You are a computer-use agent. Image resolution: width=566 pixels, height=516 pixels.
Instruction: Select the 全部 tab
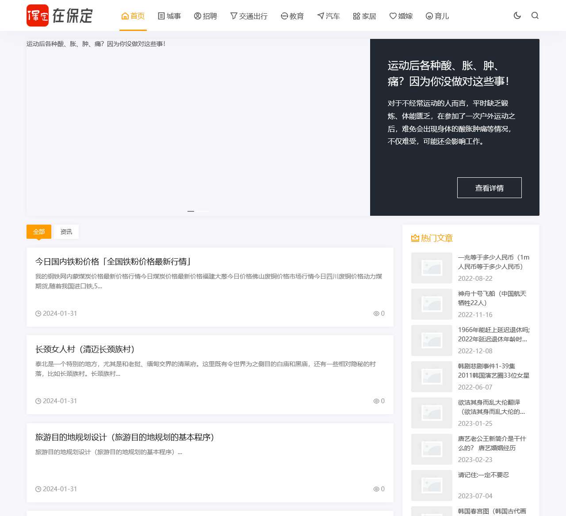[x=38, y=231]
